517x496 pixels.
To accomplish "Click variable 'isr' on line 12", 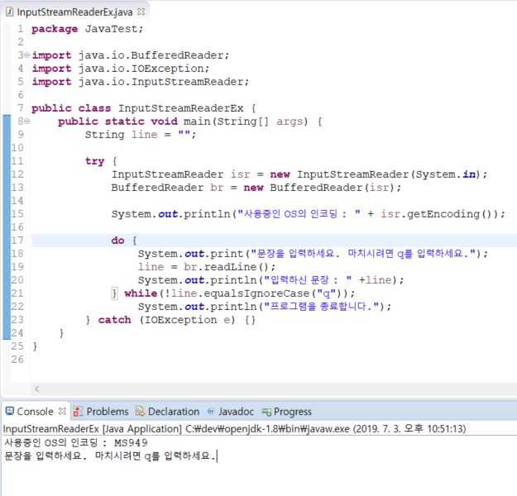I will [240, 174].
